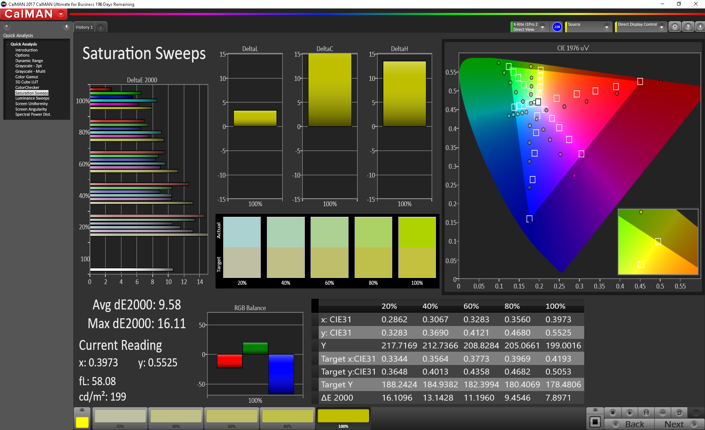Collapse the Quick Analysis sidebar arrow
This screenshot has height=430, width=705.
click(66, 26)
